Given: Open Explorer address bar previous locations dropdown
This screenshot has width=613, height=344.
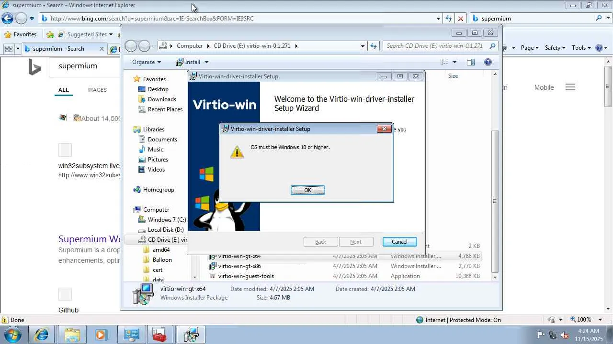Looking at the screenshot, I should click(363, 46).
